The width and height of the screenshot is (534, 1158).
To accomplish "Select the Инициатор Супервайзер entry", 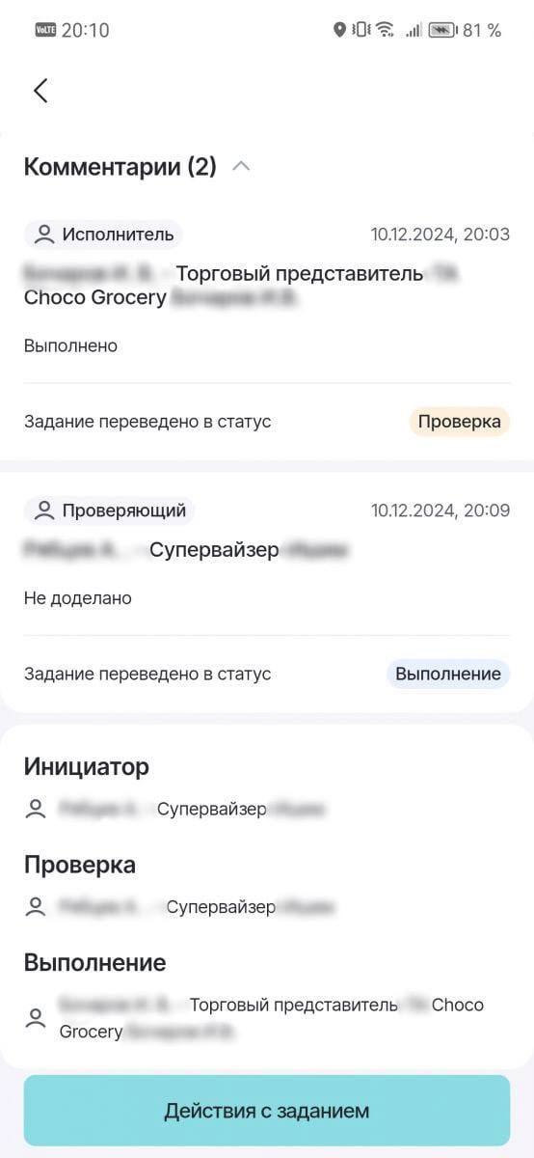I will coord(191,809).
